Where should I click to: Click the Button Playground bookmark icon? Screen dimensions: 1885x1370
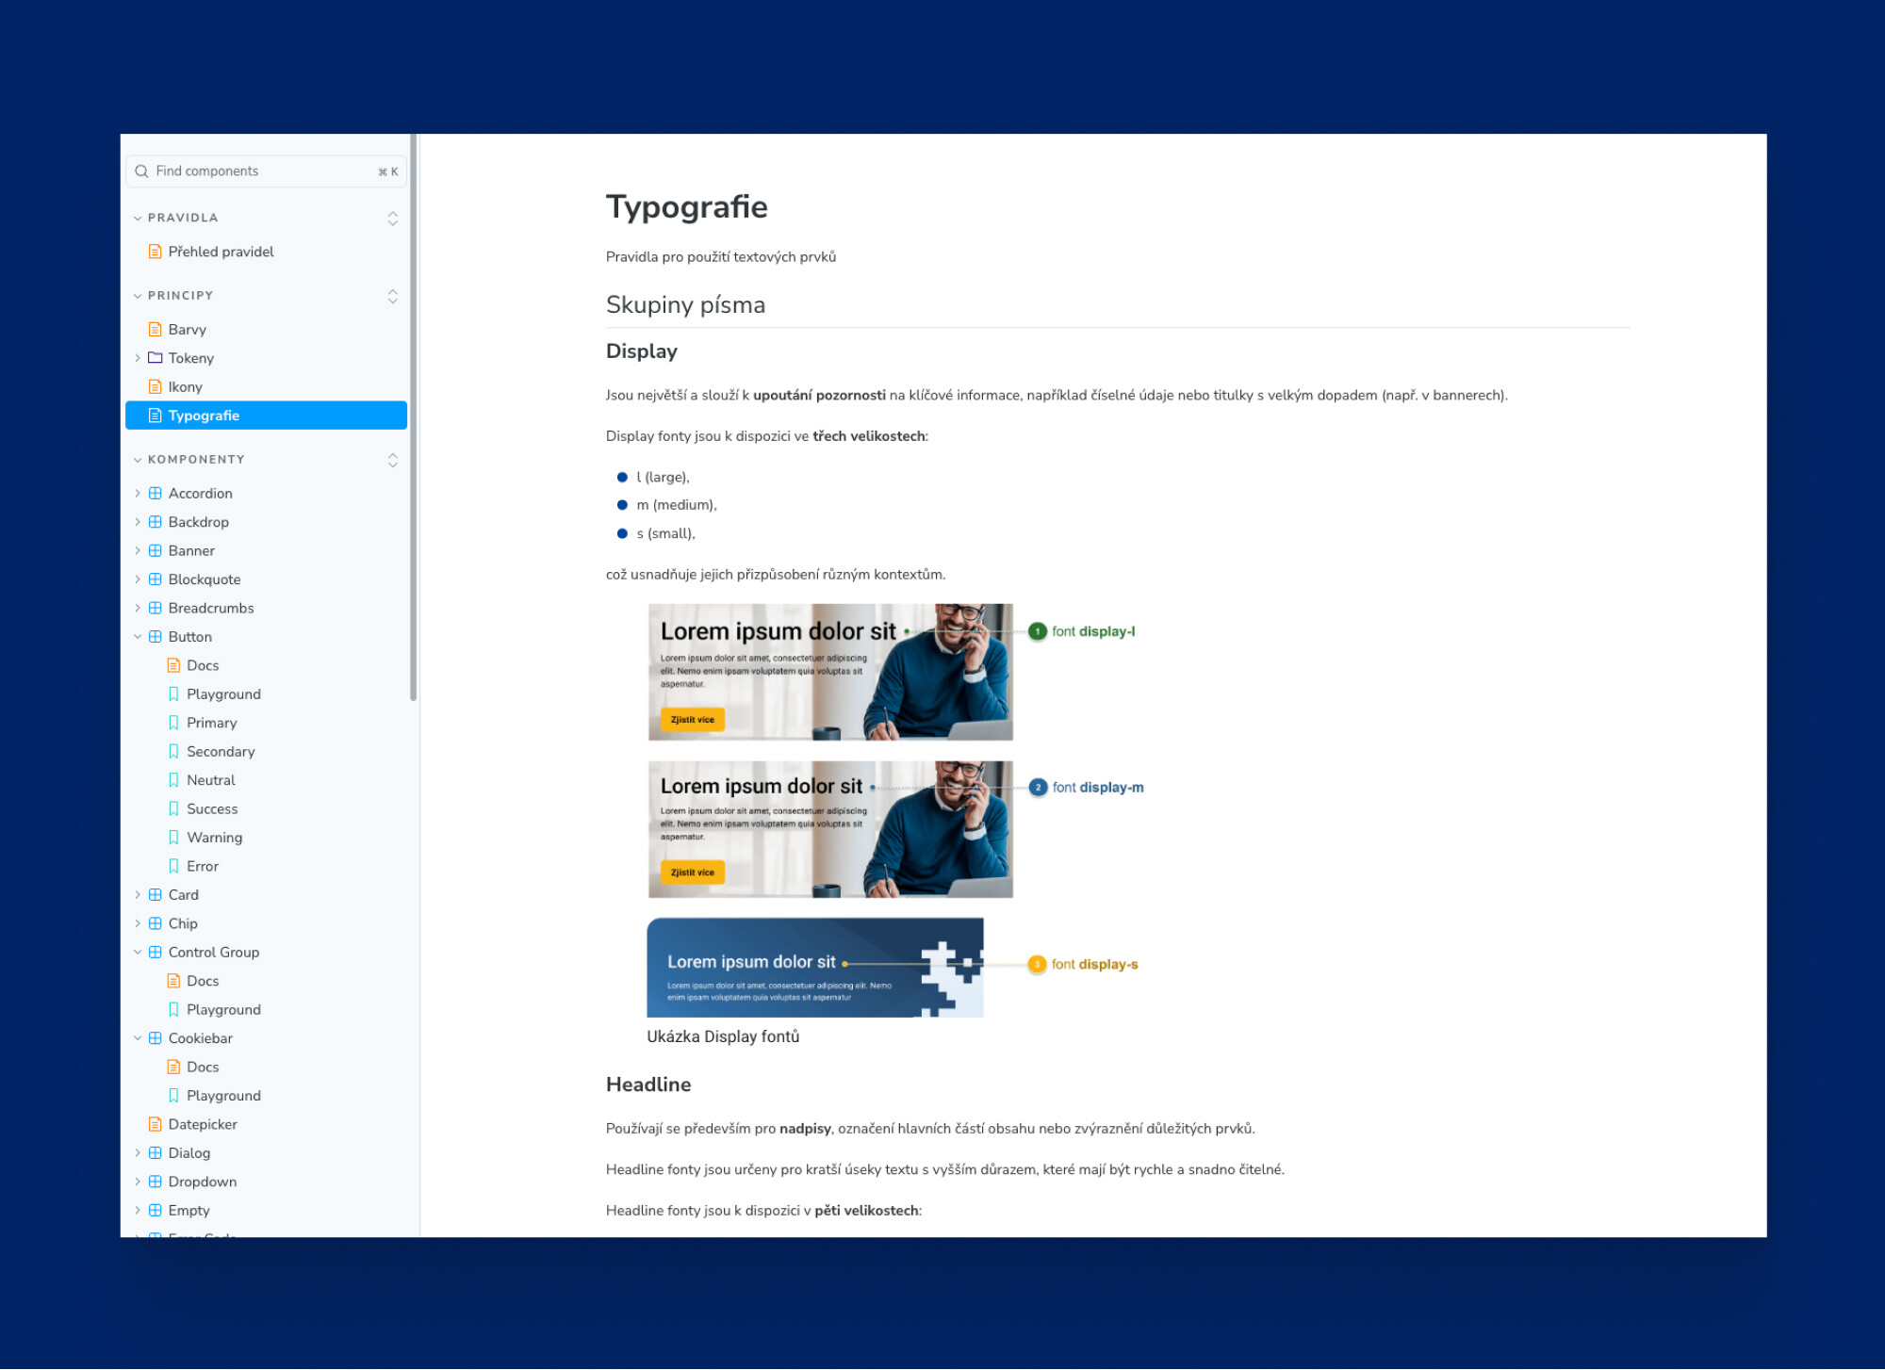pos(173,694)
